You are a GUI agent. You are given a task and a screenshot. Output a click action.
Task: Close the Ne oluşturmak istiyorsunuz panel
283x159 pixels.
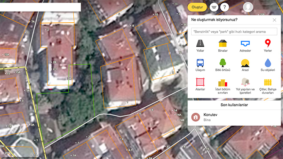[274, 20]
